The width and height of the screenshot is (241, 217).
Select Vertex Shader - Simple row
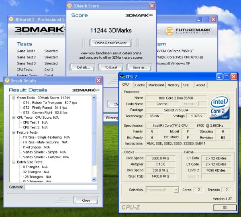(44, 152)
